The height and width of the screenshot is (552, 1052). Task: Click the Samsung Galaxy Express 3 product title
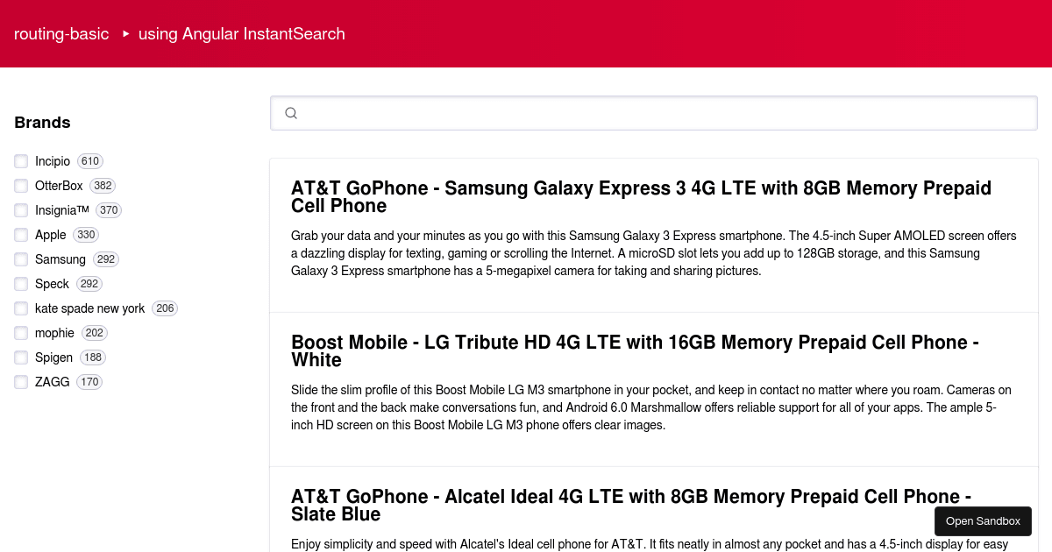pos(642,197)
